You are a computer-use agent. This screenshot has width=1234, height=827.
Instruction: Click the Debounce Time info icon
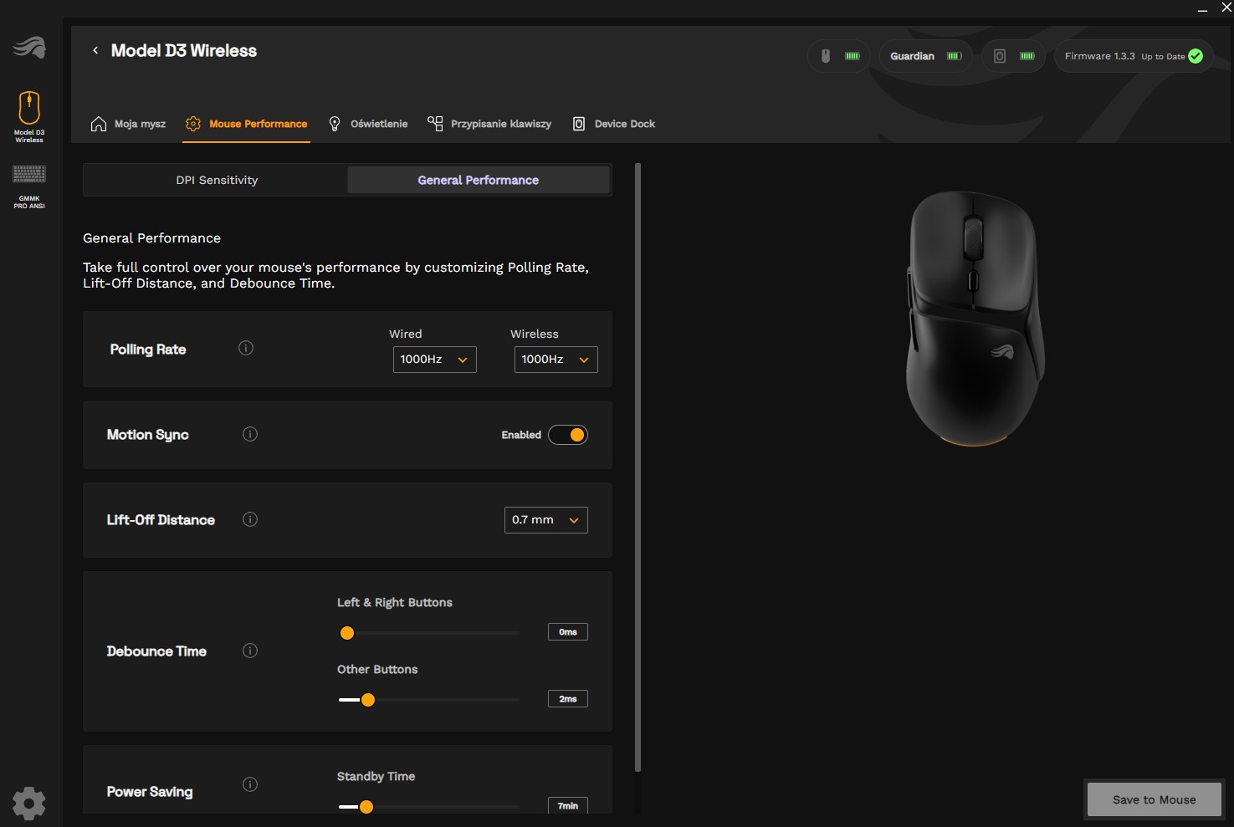(x=250, y=651)
